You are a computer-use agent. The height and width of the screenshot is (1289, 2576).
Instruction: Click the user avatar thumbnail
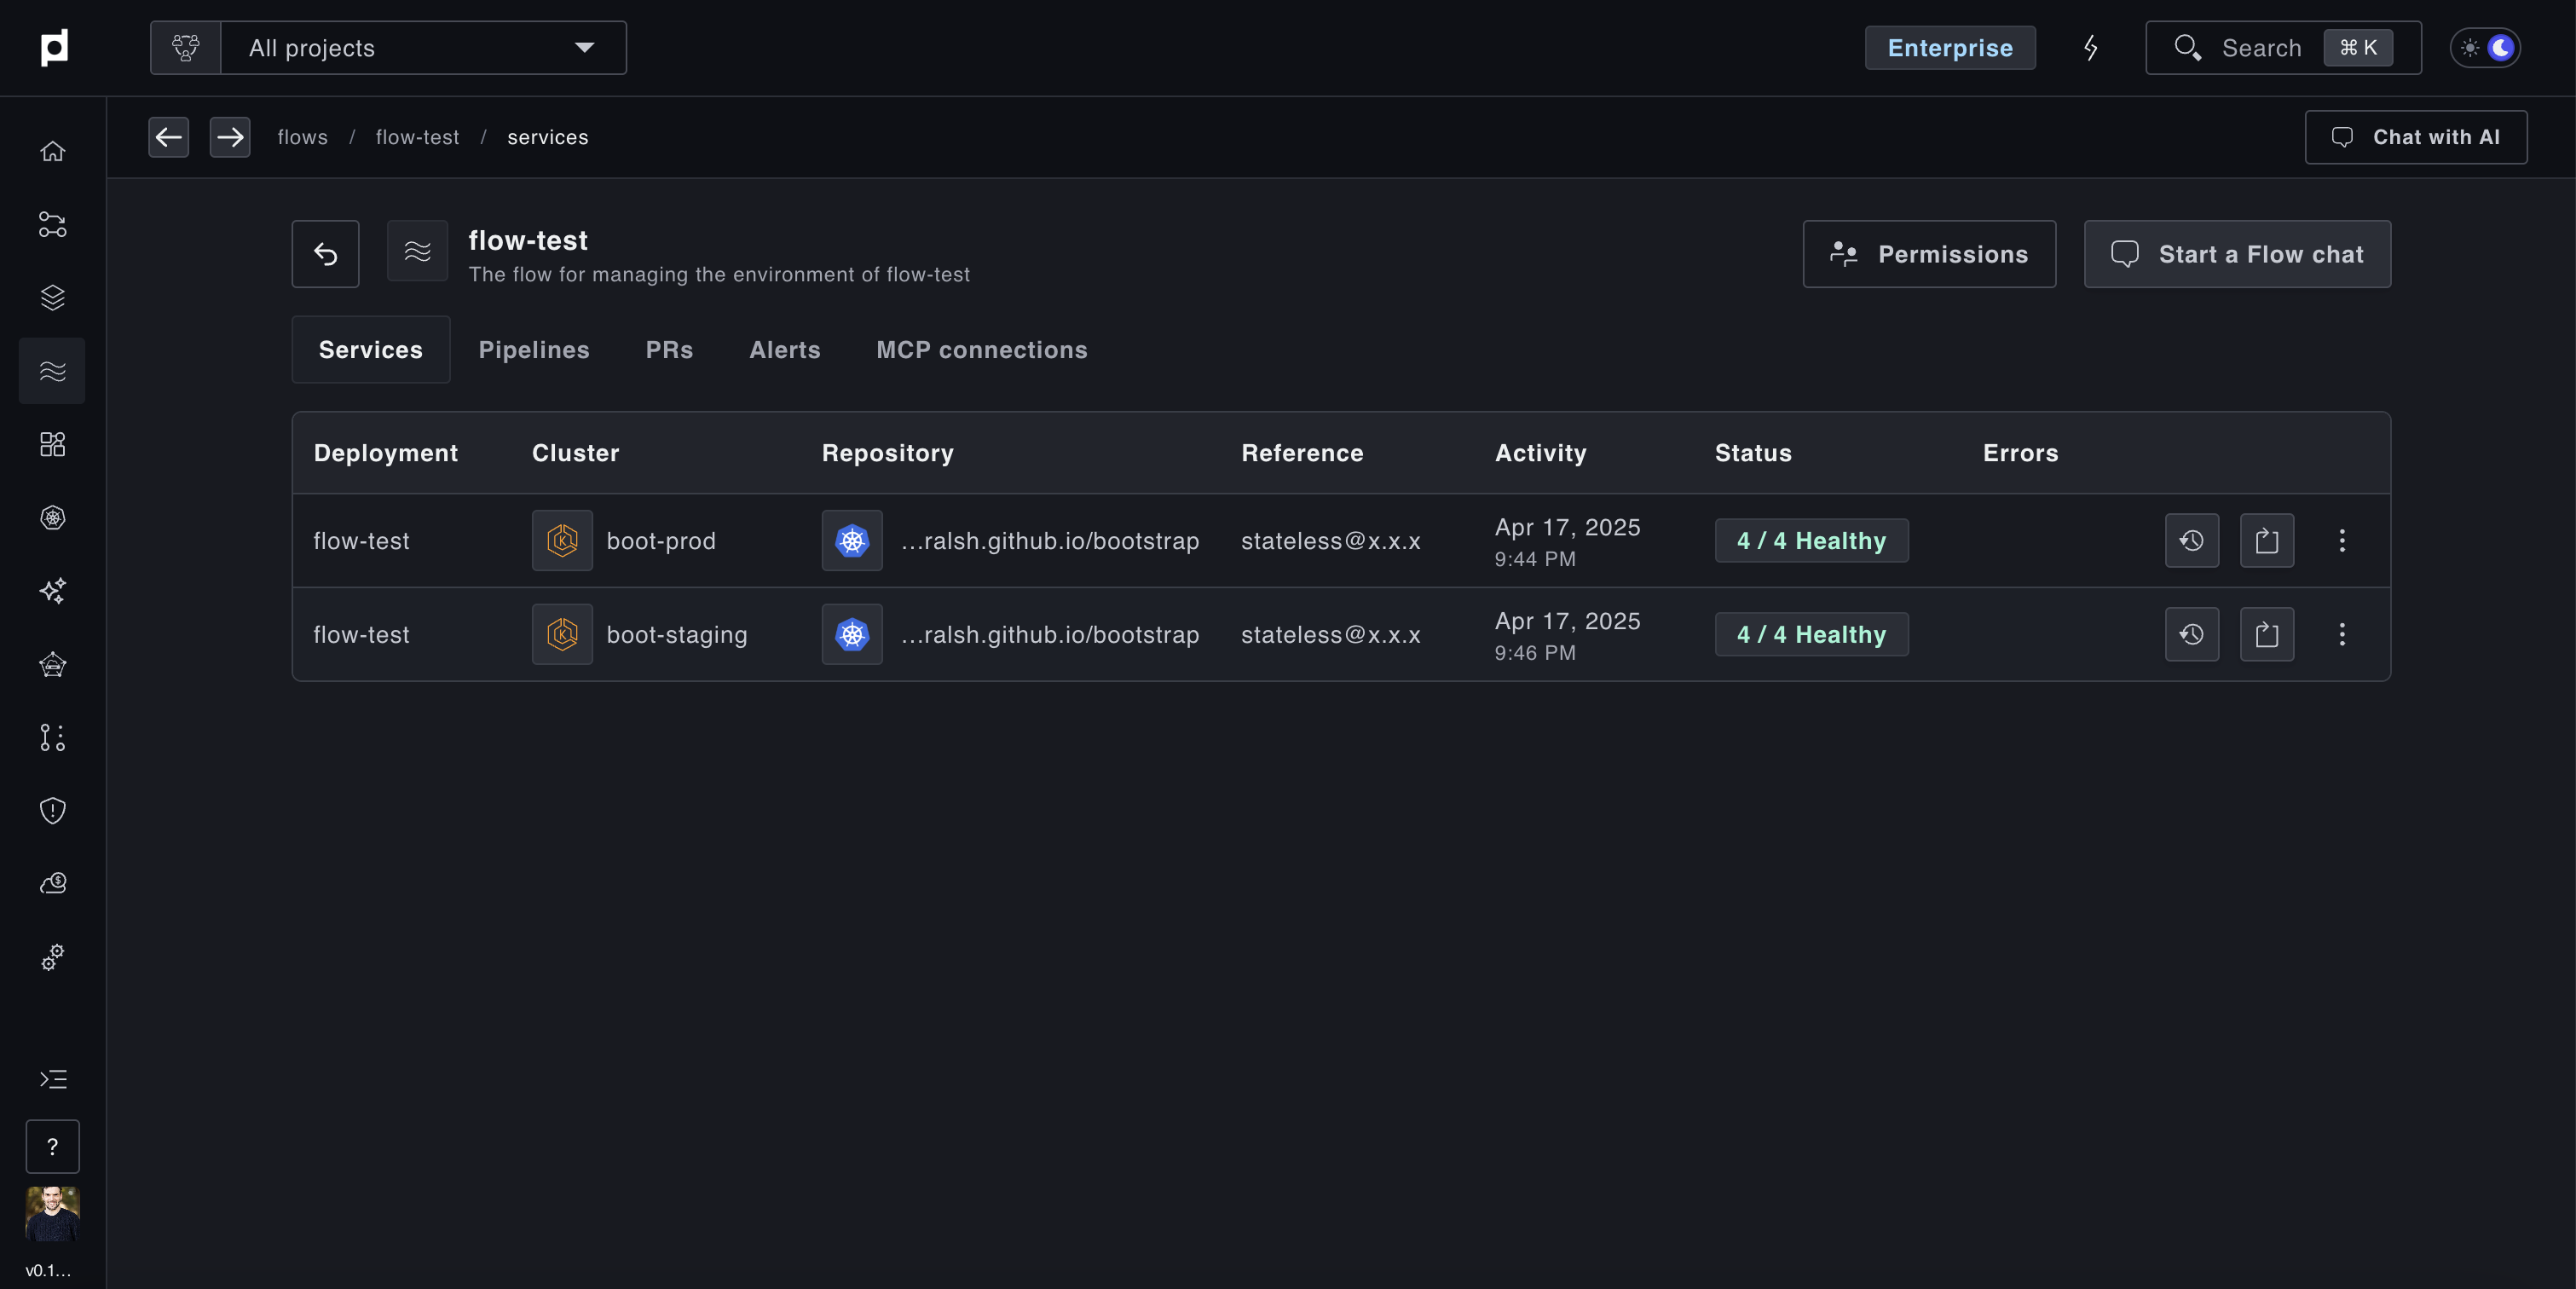coord(52,1213)
